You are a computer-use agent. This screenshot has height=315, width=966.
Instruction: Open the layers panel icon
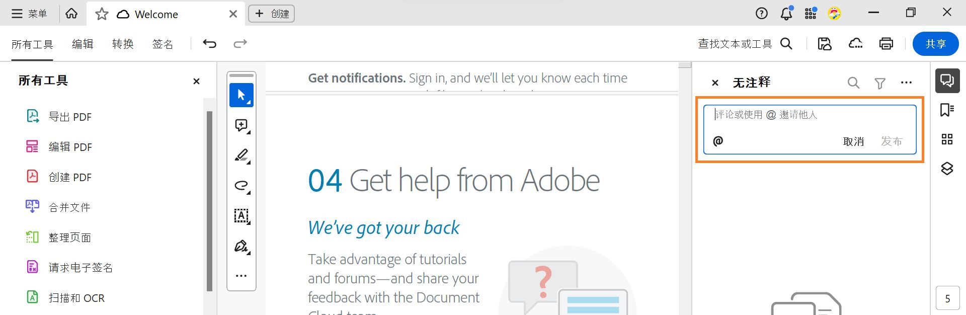point(947,169)
